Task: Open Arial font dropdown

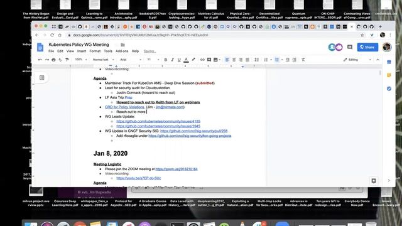Action: point(131,60)
